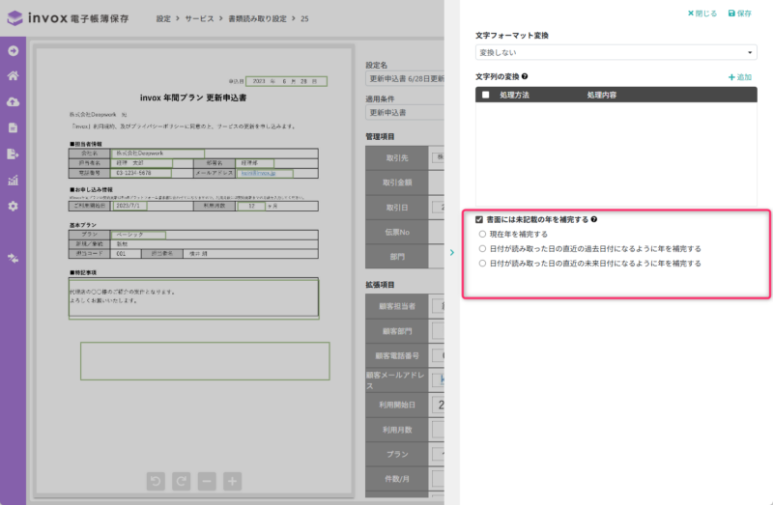The height and width of the screenshot is (505, 773).
Task: Click the invox logo icon
Action: click(x=14, y=18)
